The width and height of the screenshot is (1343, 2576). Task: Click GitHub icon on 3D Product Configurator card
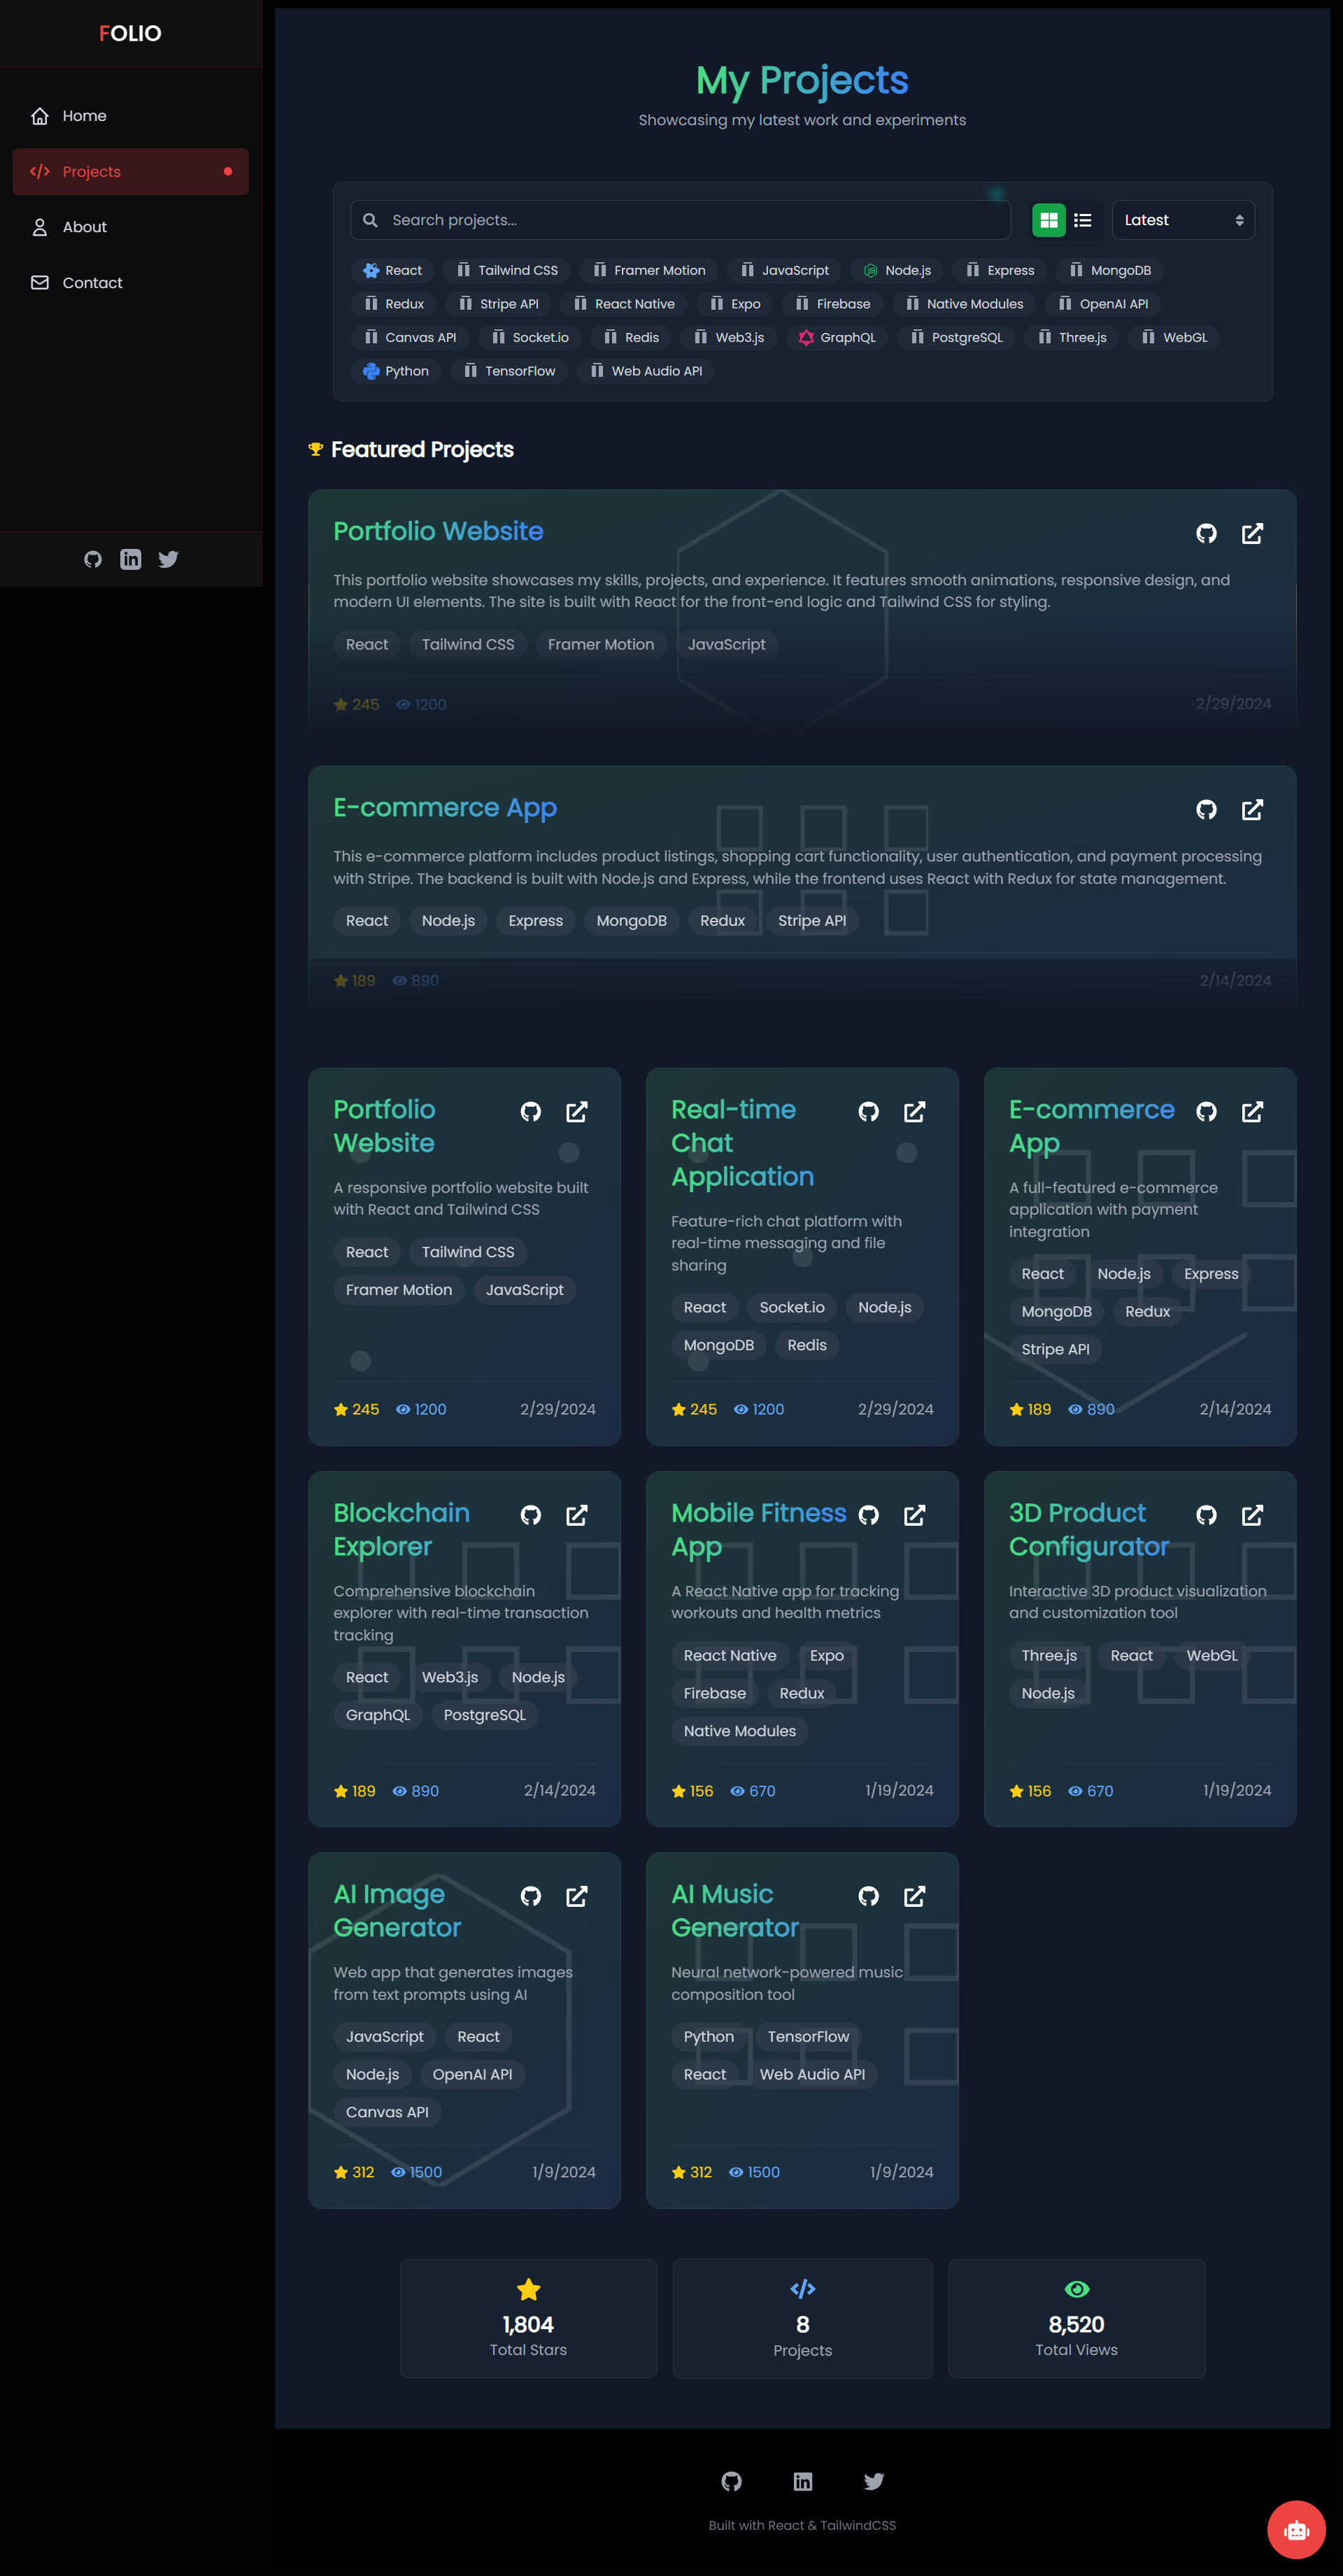tap(1206, 1515)
